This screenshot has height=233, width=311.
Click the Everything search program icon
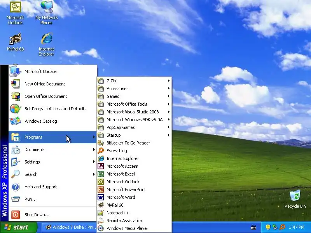click(x=101, y=151)
